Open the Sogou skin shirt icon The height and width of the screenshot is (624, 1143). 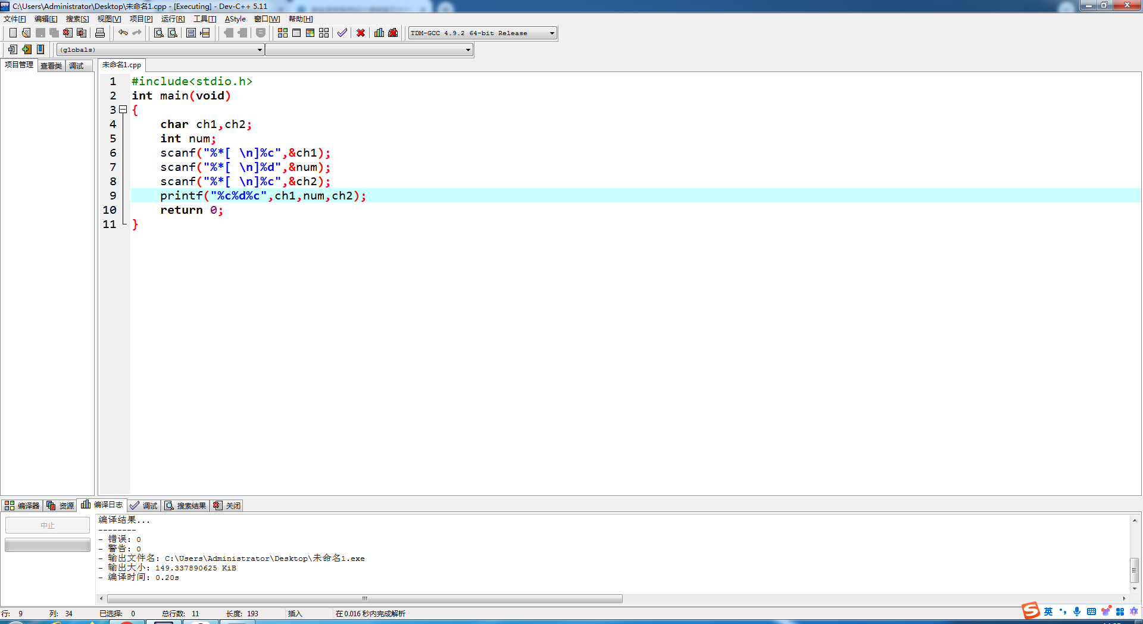pyautogui.click(x=1105, y=611)
